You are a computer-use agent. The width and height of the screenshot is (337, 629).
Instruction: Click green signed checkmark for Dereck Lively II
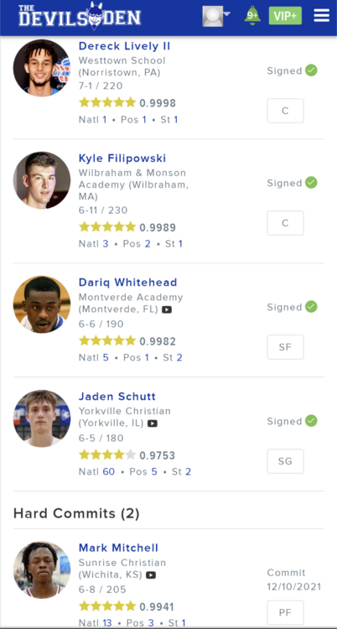click(x=311, y=70)
